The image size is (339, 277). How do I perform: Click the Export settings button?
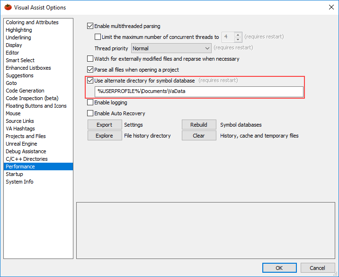point(104,125)
